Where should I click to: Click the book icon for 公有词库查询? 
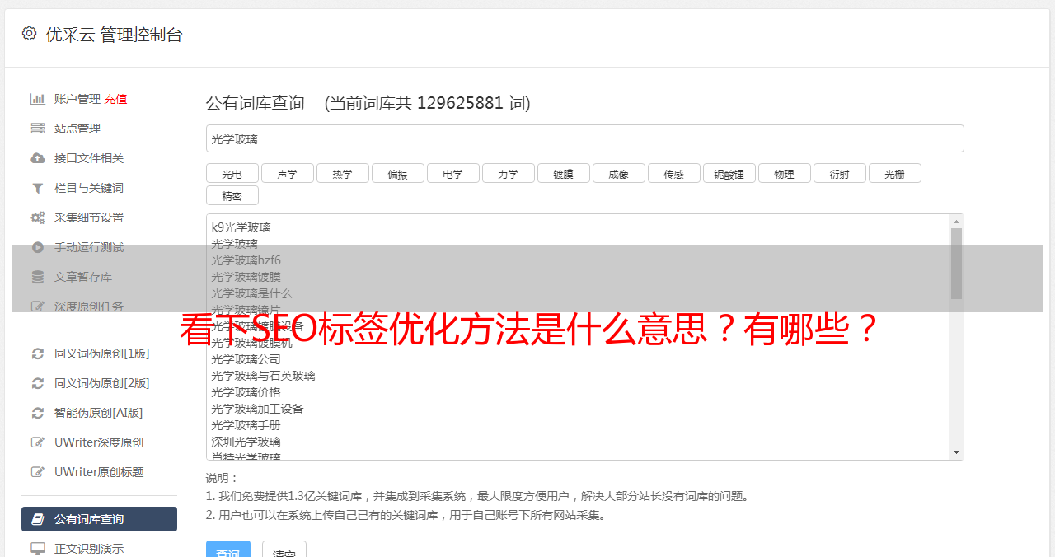[37, 519]
